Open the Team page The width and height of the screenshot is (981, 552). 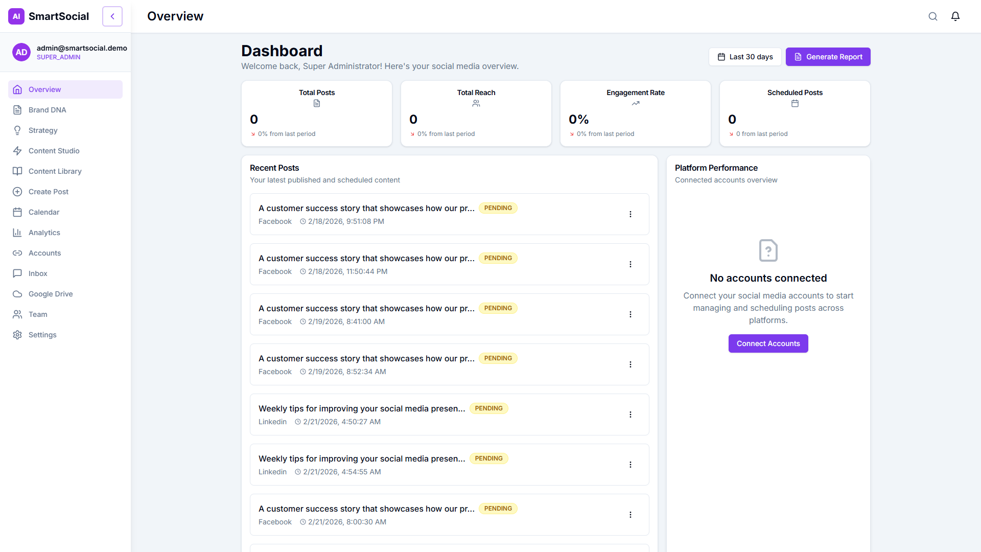pyautogui.click(x=65, y=314)
